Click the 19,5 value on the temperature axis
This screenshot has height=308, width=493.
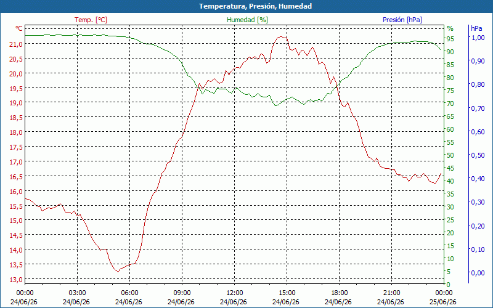[16, 89]
